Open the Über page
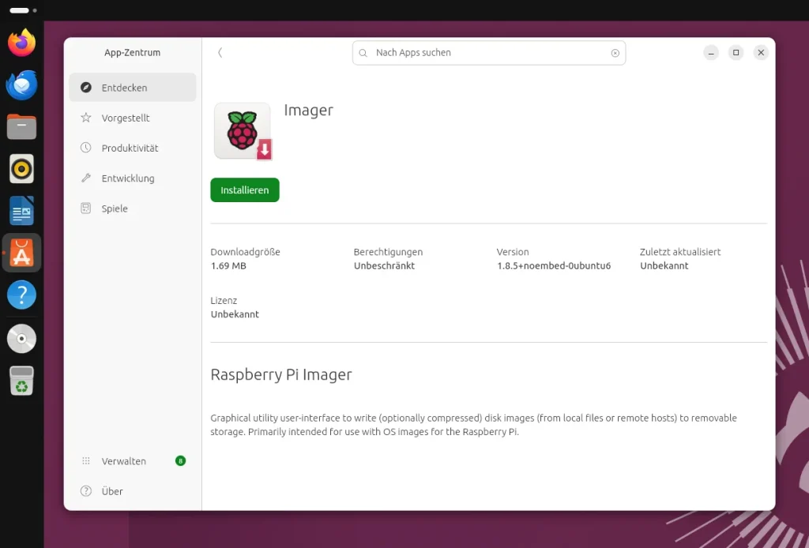The width and height of the screenshot is (809, 548). [133, 491]
